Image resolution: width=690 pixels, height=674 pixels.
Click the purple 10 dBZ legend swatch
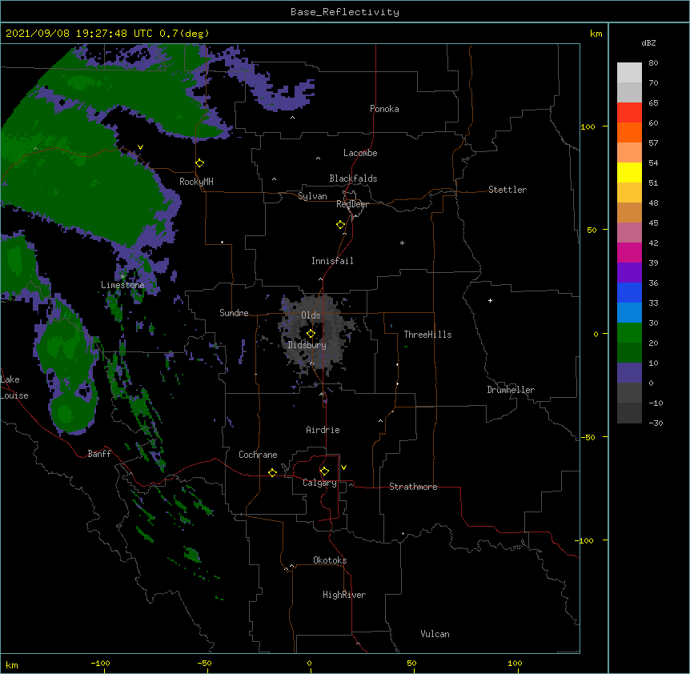point(629,373)
